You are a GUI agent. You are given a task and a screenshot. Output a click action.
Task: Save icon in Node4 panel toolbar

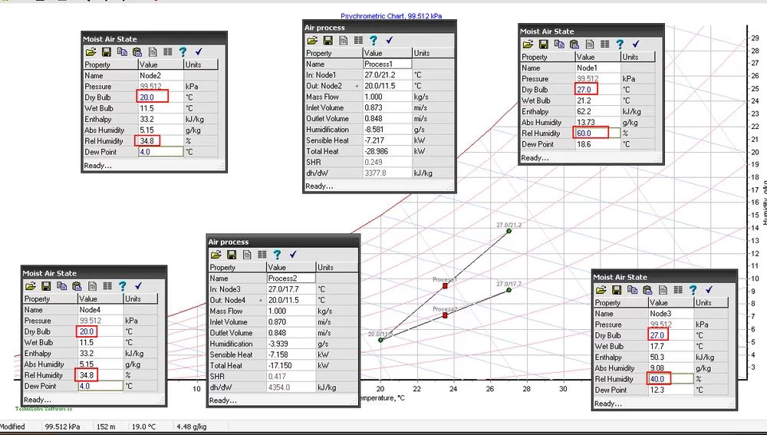(x=46, y=286)
